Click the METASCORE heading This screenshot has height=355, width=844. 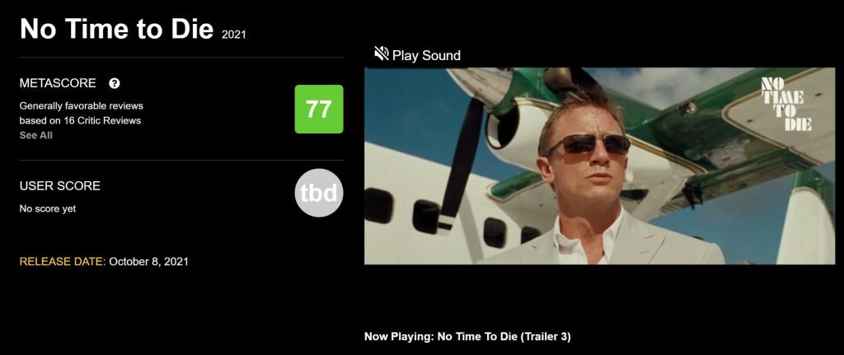point(58,83)
